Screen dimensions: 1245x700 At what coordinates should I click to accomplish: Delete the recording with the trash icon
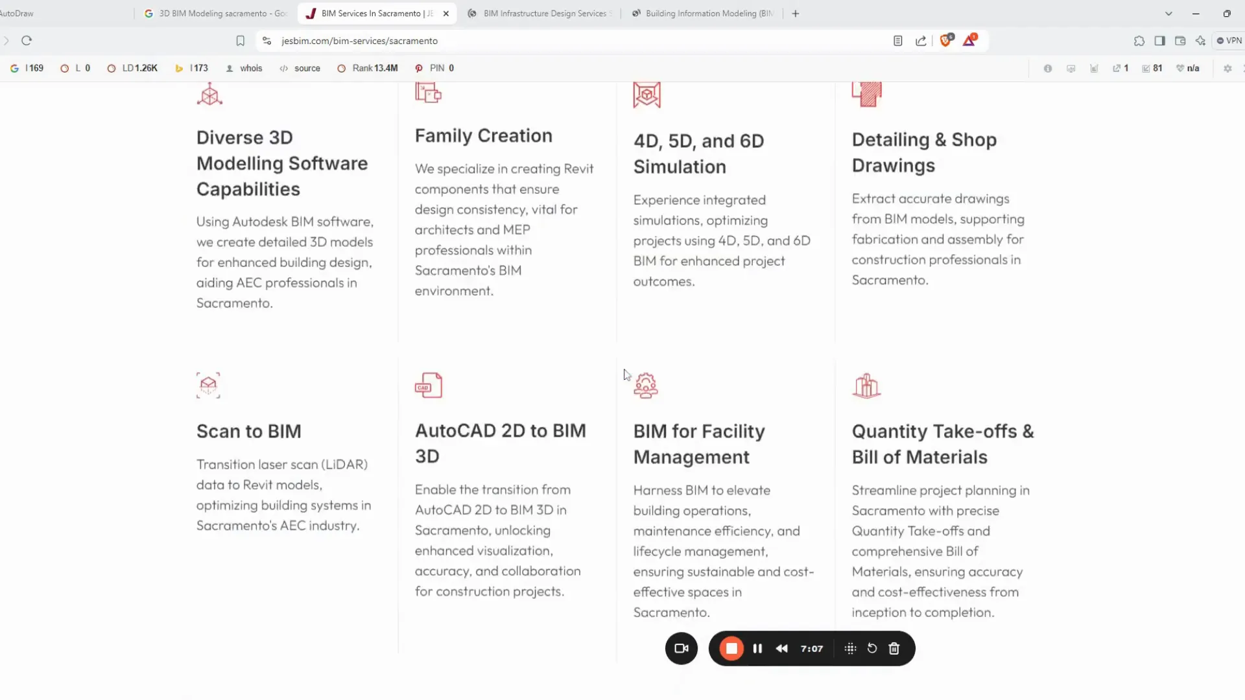point(894,648)
